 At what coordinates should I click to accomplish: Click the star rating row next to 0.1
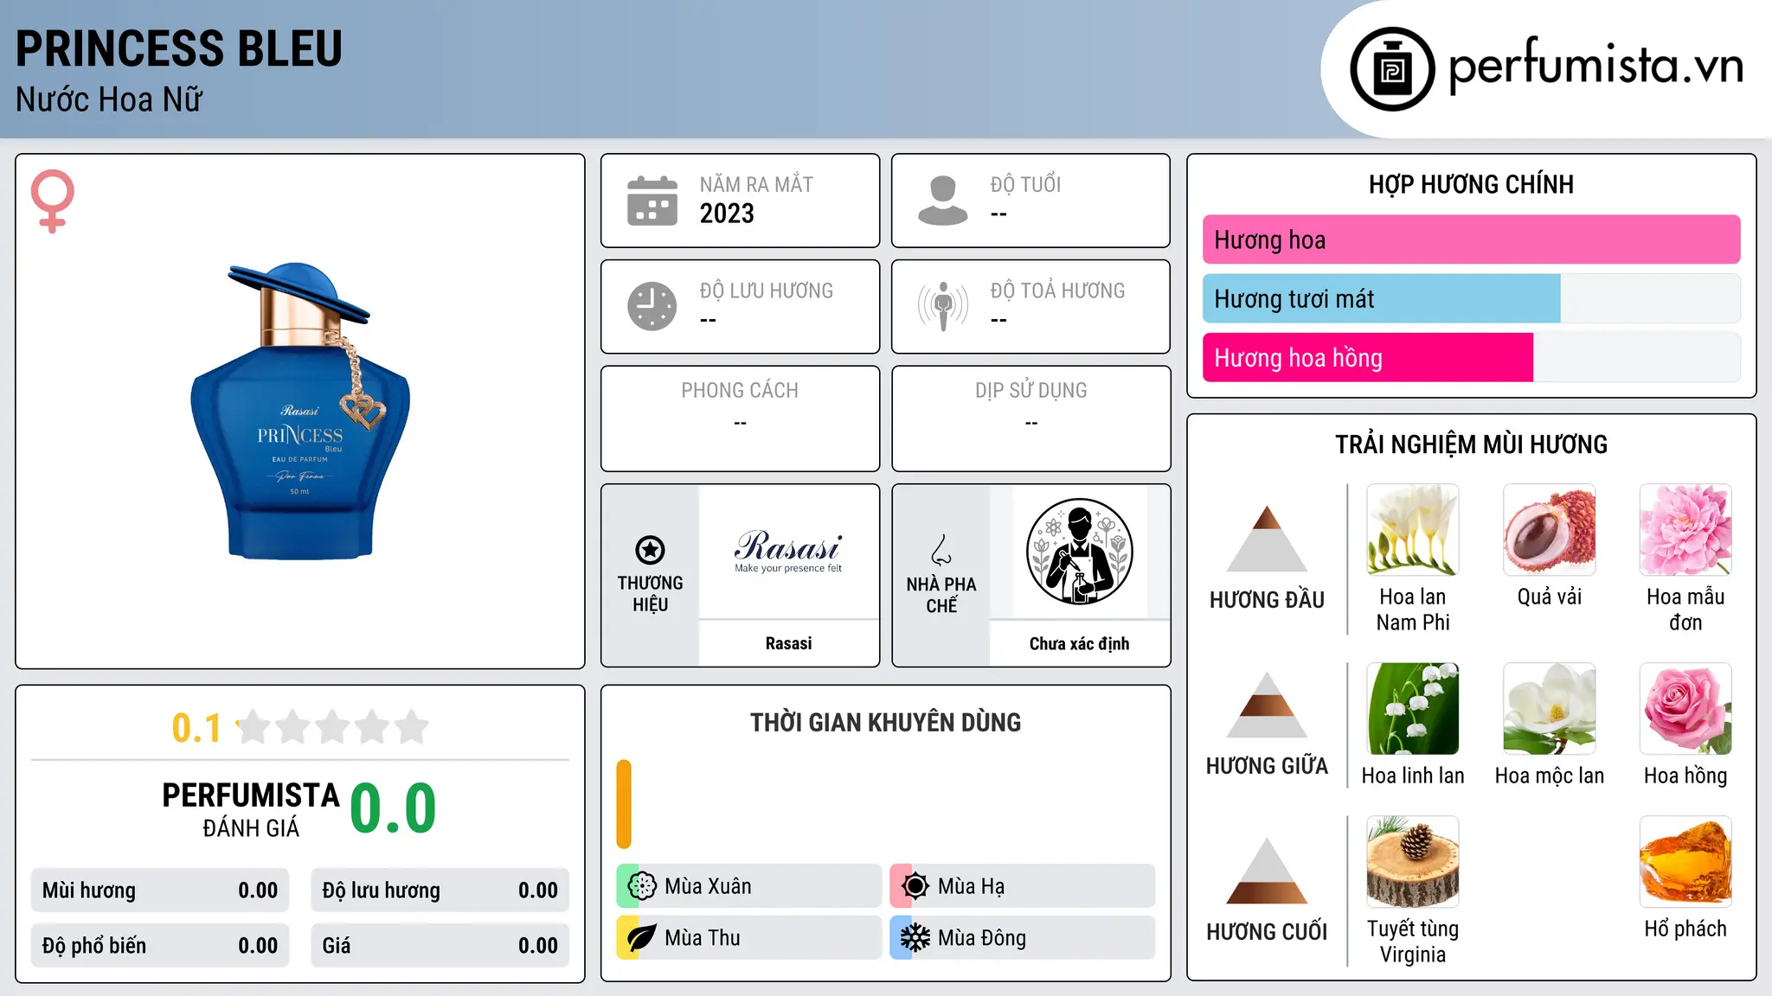tap(332, 727)
